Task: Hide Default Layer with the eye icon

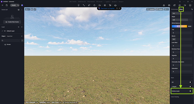Action: pos(5,31)
